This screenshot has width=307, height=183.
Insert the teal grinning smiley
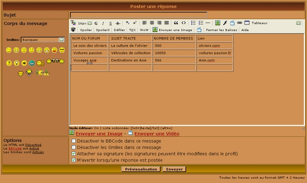click(32, 63)
